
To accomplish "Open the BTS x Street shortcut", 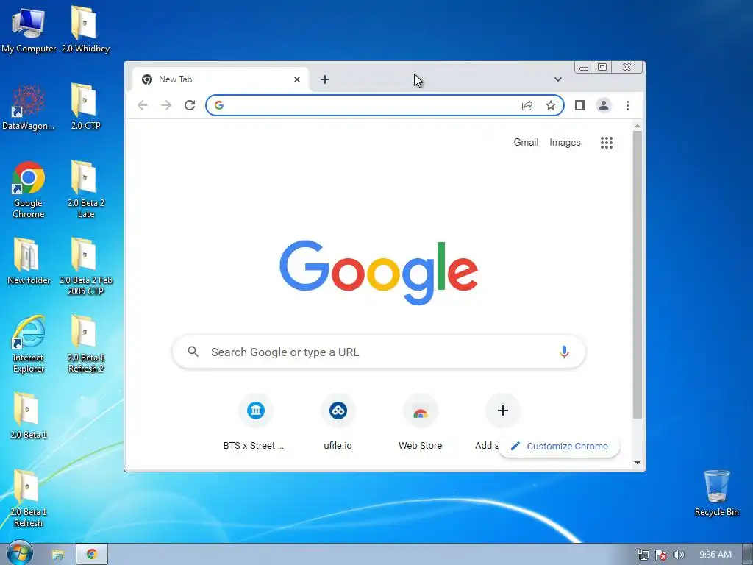I will (255, 422).
